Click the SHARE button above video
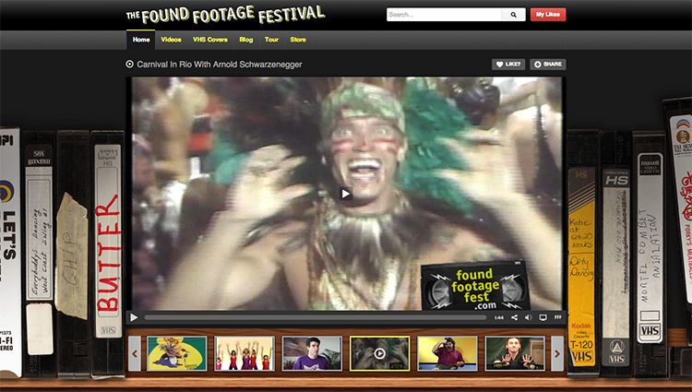The width and height of the screenshot is (692, 392). (548, 65)
